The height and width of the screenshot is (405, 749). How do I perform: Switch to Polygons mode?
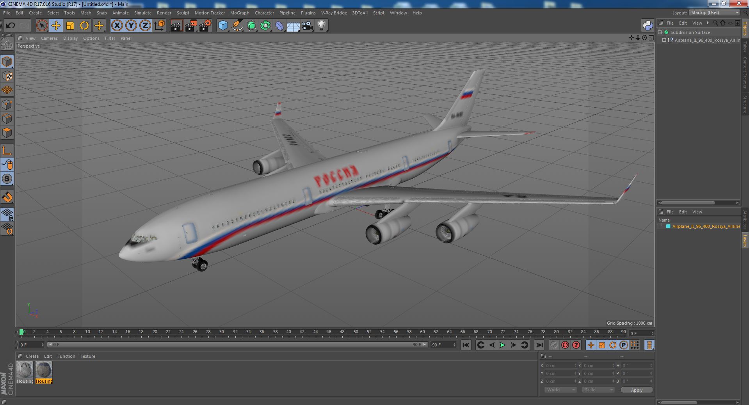[x=7, y=133]
